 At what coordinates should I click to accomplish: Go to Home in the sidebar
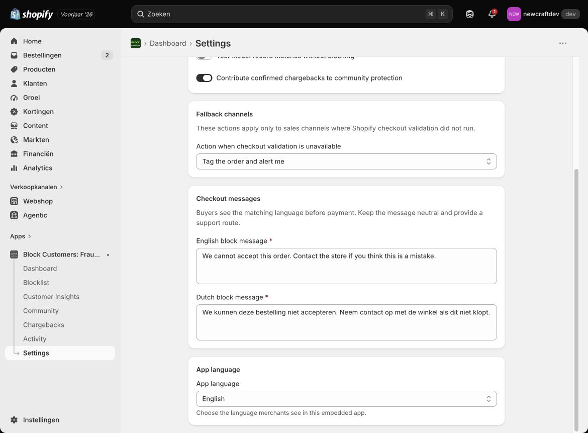60,41
